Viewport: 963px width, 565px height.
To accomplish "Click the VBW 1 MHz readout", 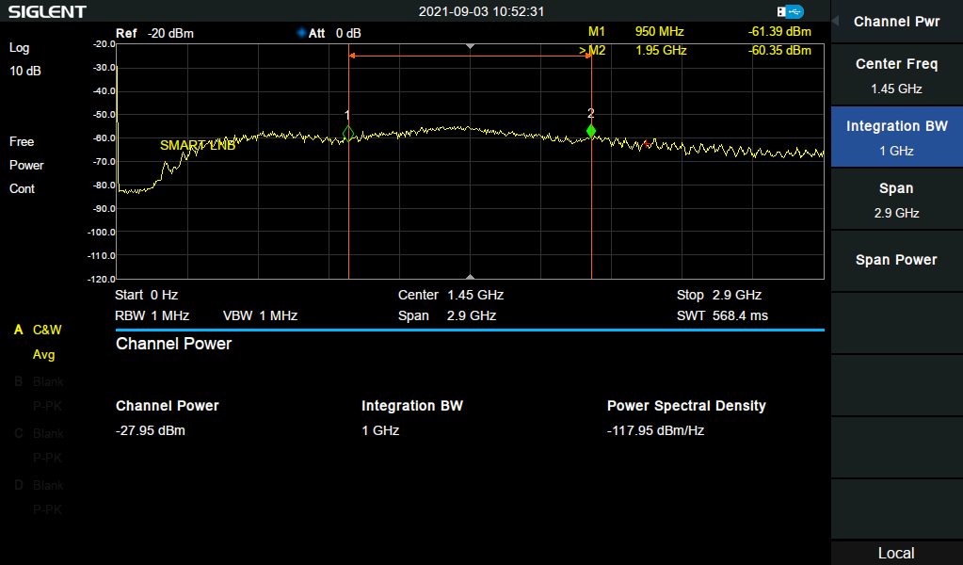I will (261, 315).
